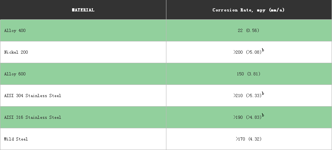Click the Corrosion Rate column header

coord(249,10)
